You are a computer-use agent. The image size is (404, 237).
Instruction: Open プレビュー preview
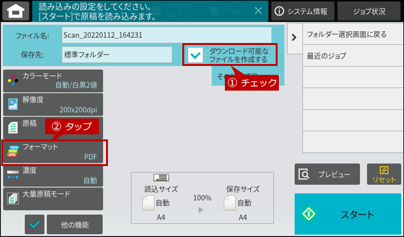pos(327,174)
